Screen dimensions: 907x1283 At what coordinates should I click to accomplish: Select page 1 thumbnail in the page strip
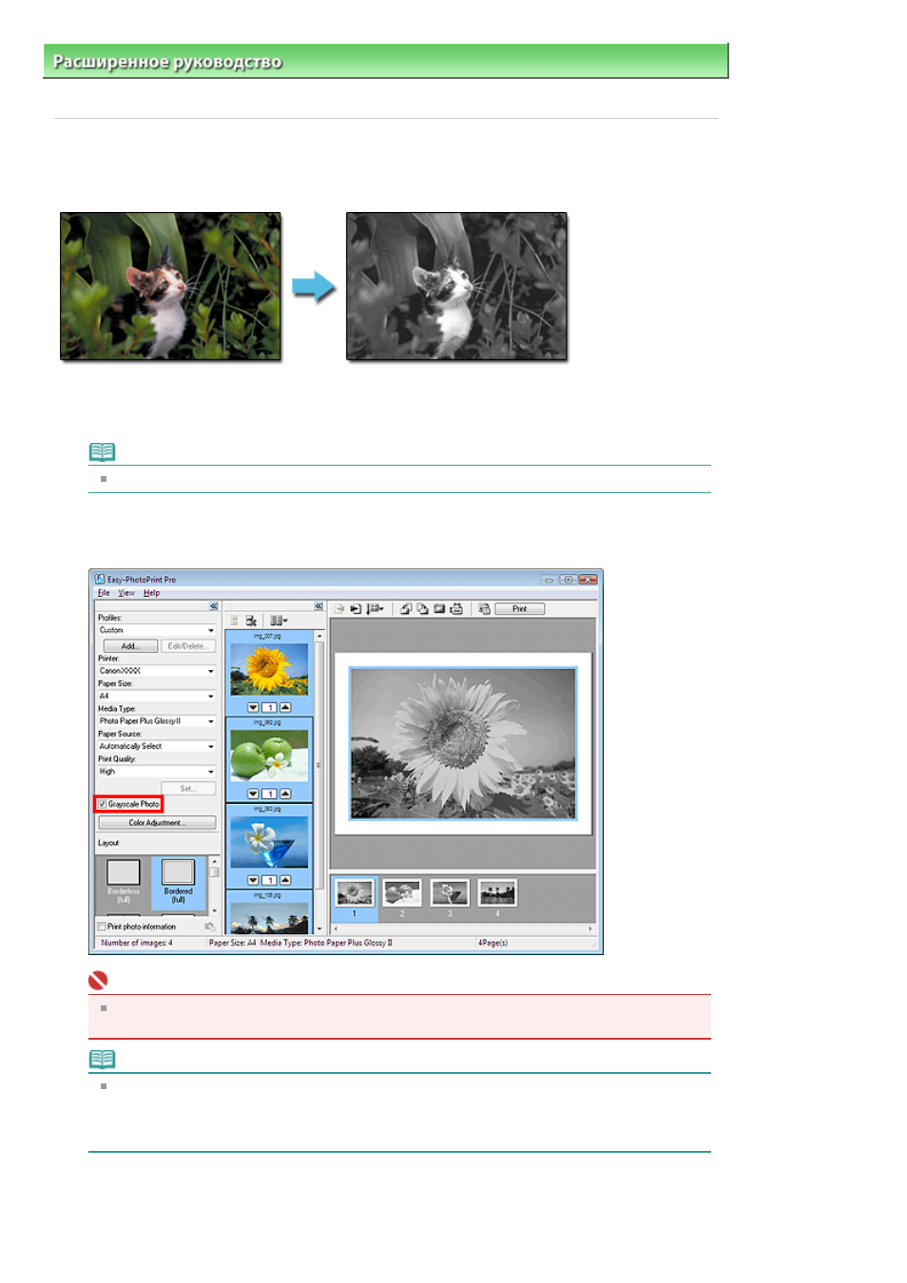point(355,893)
